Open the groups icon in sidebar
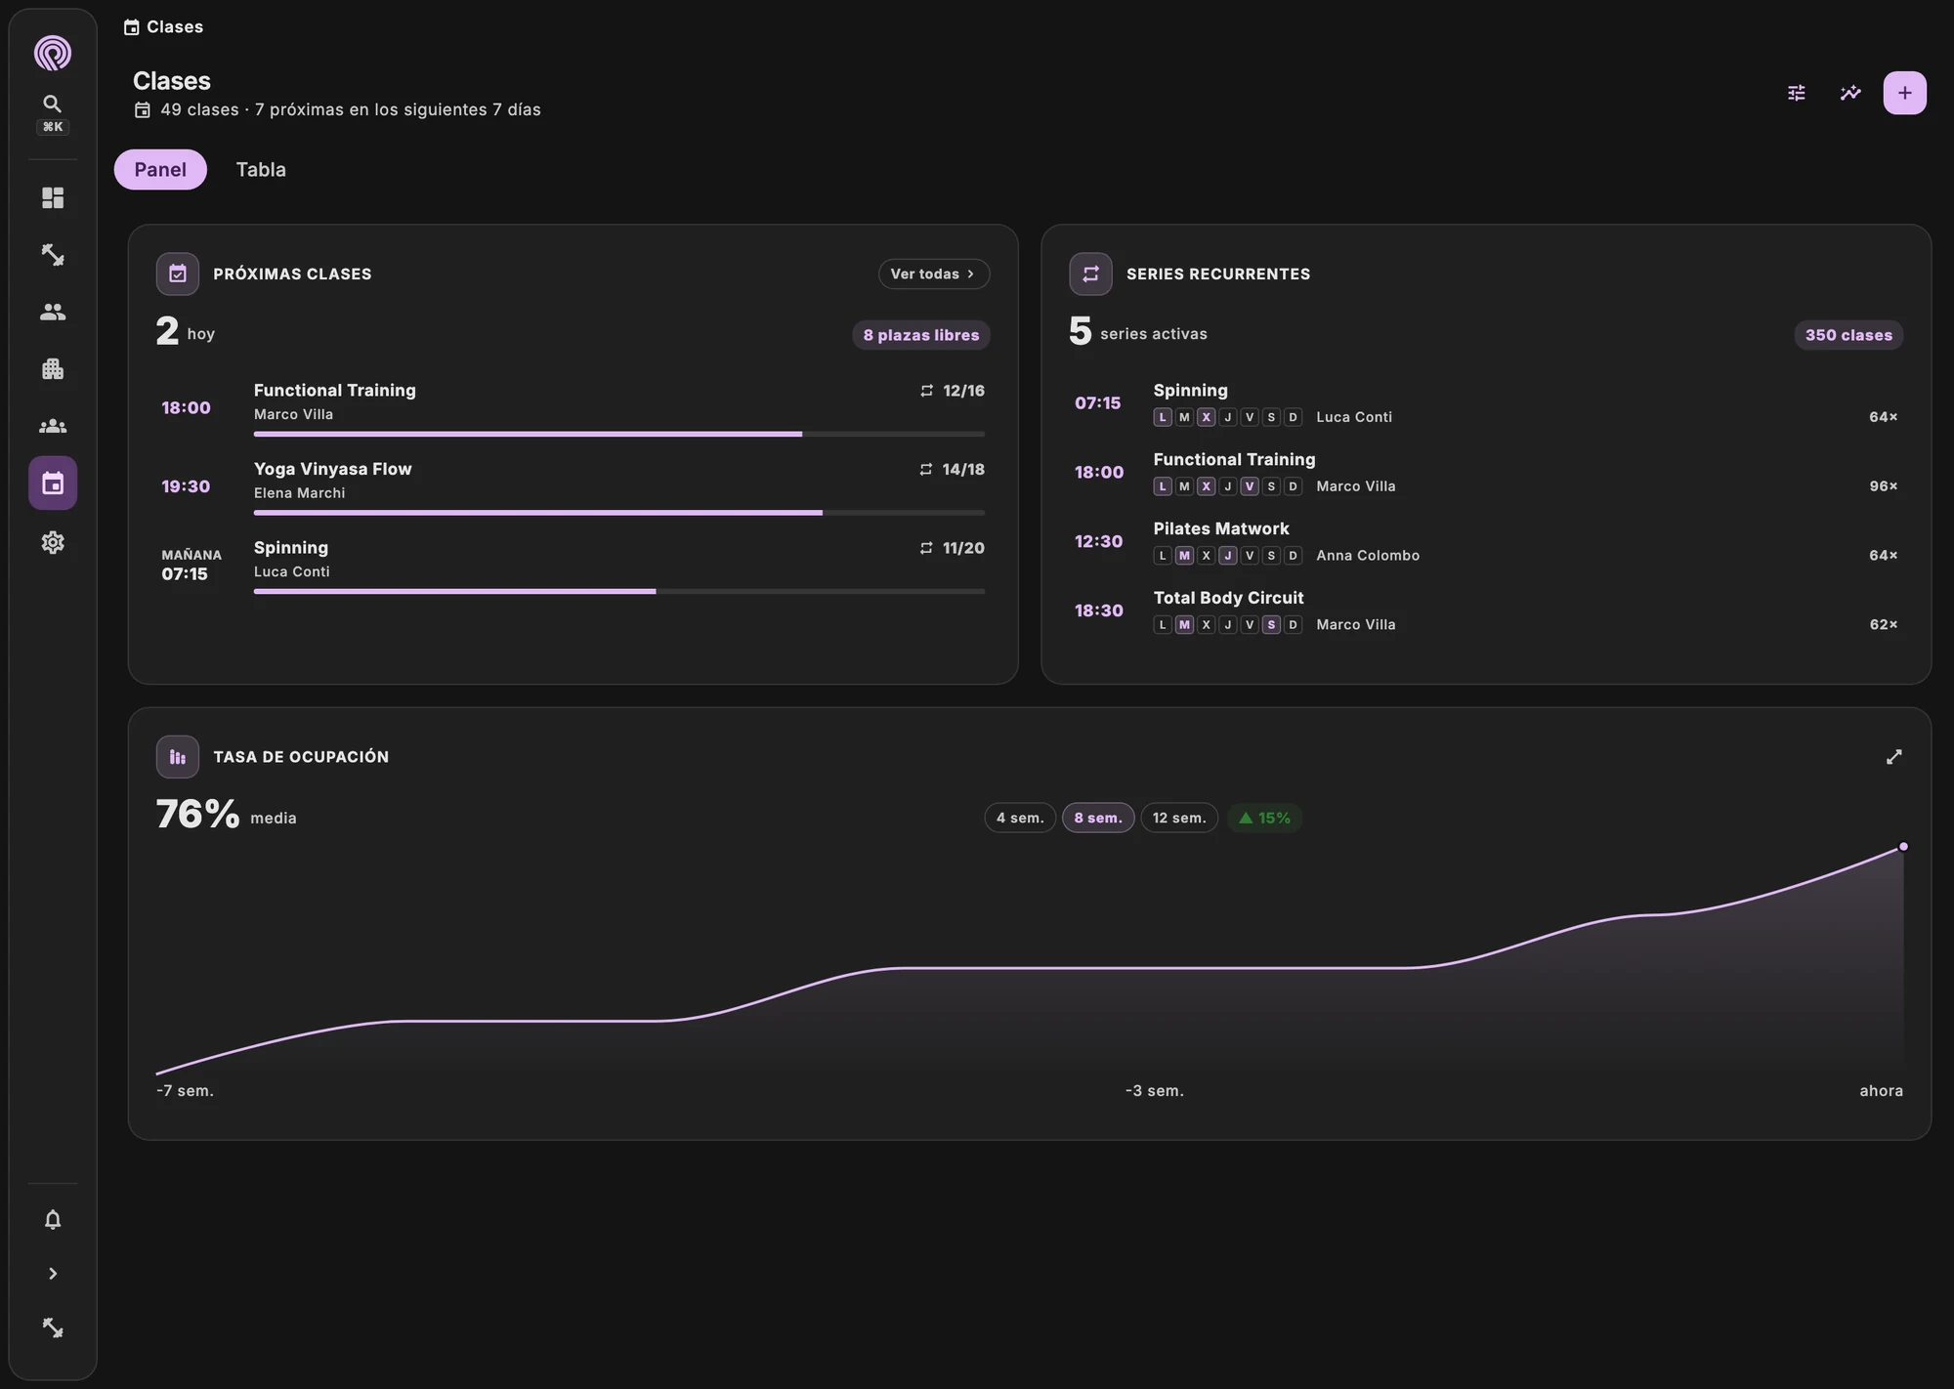 tap(53, 426)
